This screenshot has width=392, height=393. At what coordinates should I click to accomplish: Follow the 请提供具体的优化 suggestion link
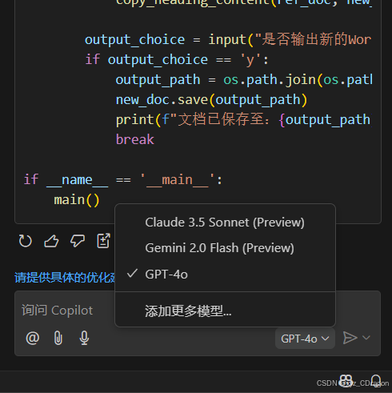65,278
